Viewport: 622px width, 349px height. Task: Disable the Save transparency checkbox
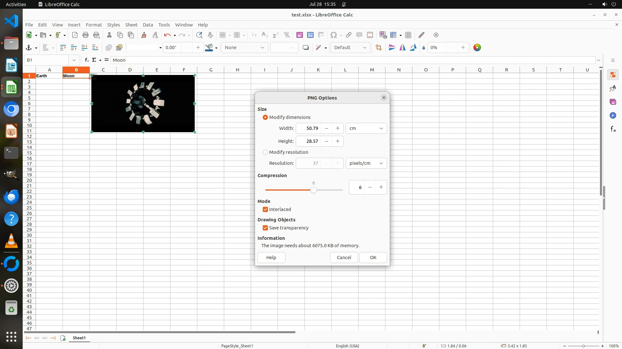pyautogui.click(x=265, y=228)
